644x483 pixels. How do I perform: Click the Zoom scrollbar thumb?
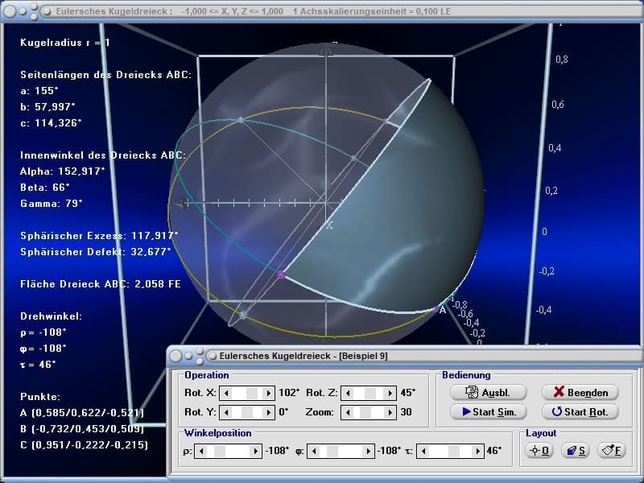coord(365,412)
